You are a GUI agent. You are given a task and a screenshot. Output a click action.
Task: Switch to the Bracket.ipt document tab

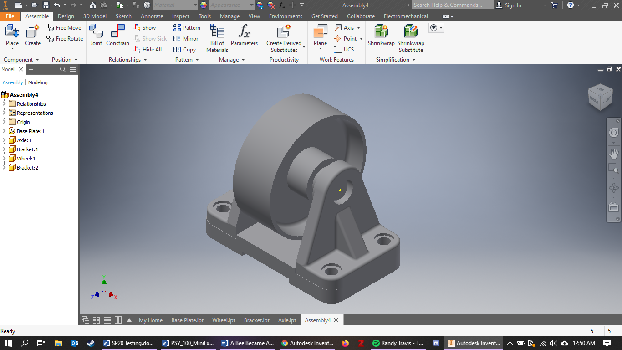tap(257, 320)
